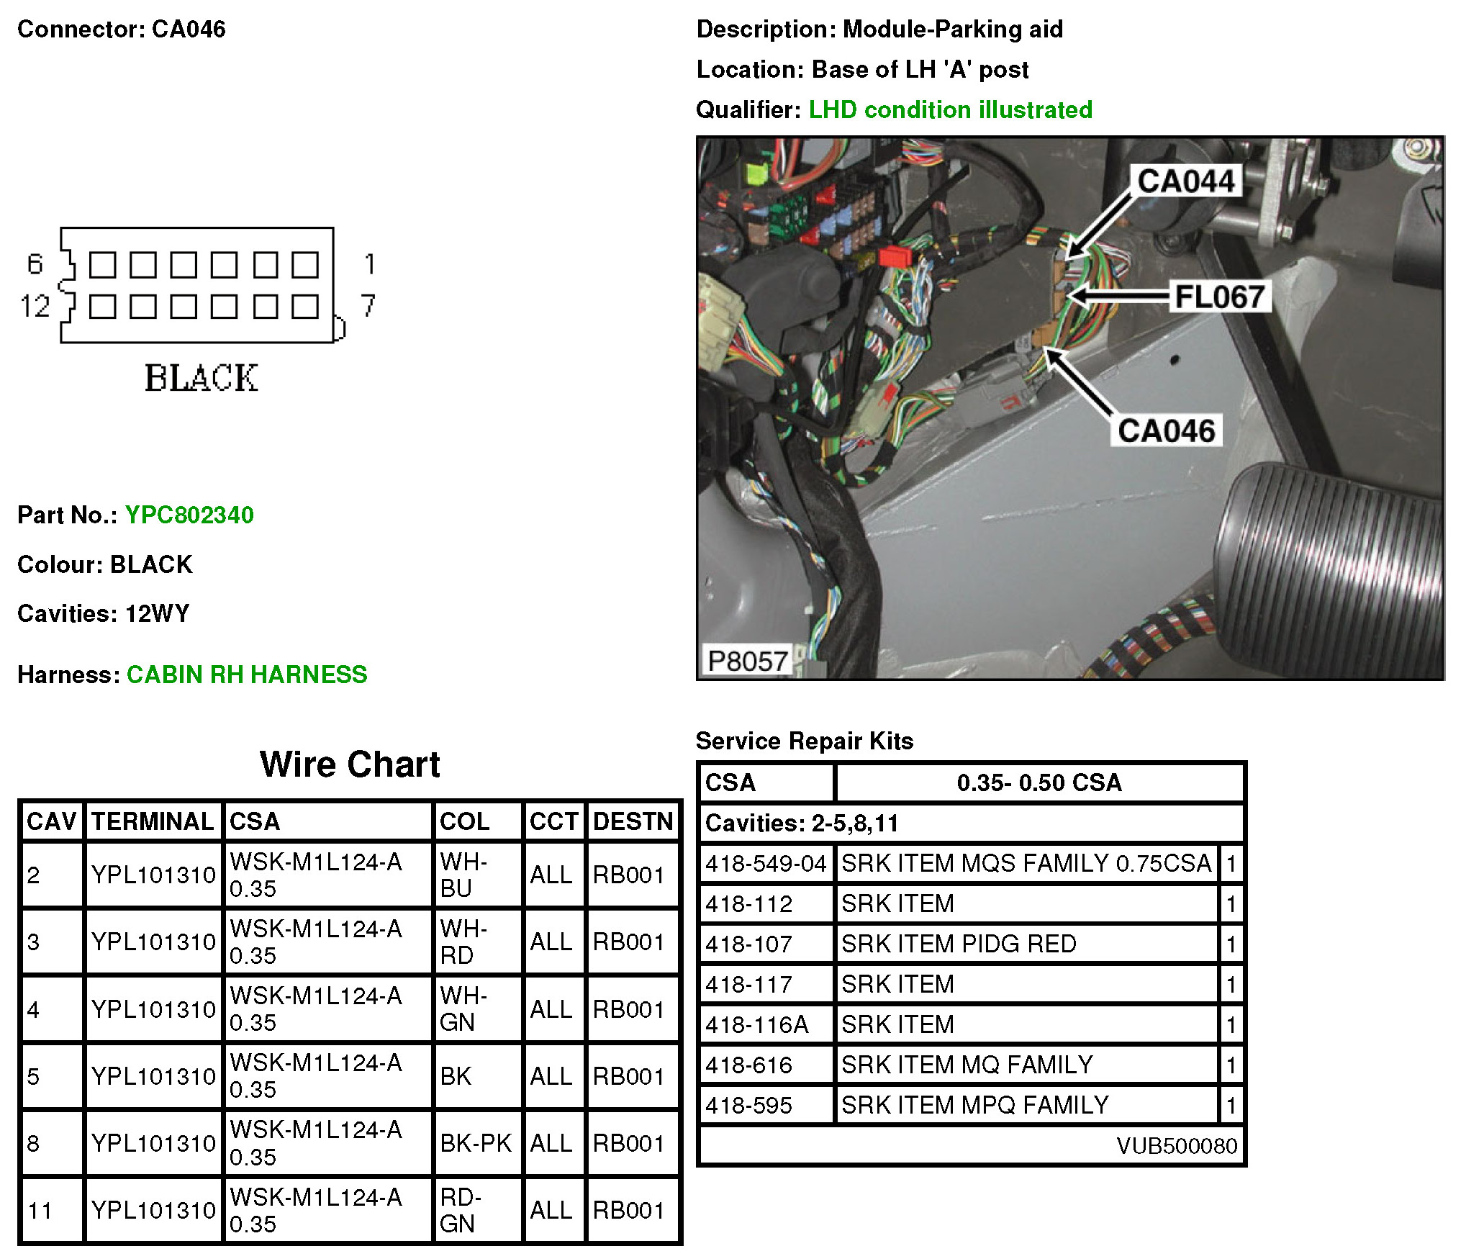
Task: Click the CA044 label in photo
Action: (x=1185, y=181)
